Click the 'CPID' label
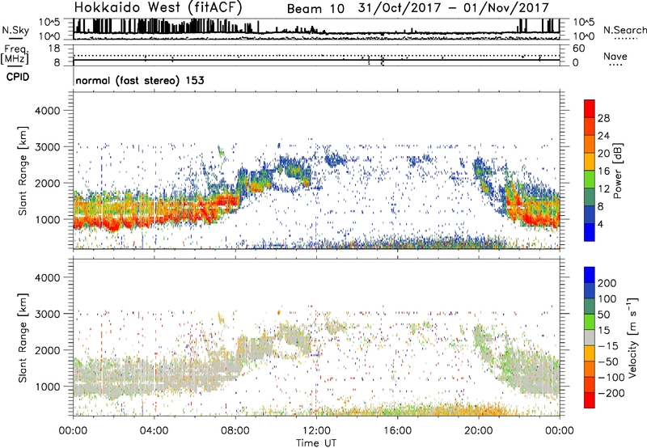The height and width of the screenshot is (448, 647). [x=18, y=77]
